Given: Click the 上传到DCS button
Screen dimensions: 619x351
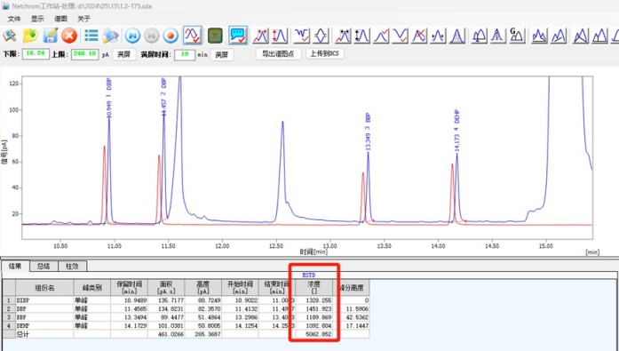Looking at the screenshot, I should coord(324,53).
